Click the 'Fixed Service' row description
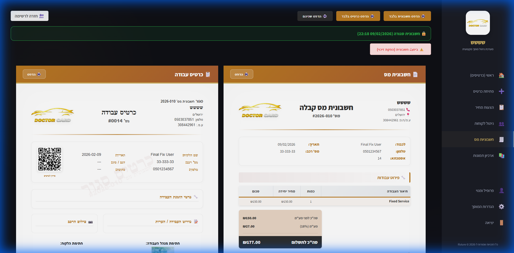514x253 pixels. 399,201
